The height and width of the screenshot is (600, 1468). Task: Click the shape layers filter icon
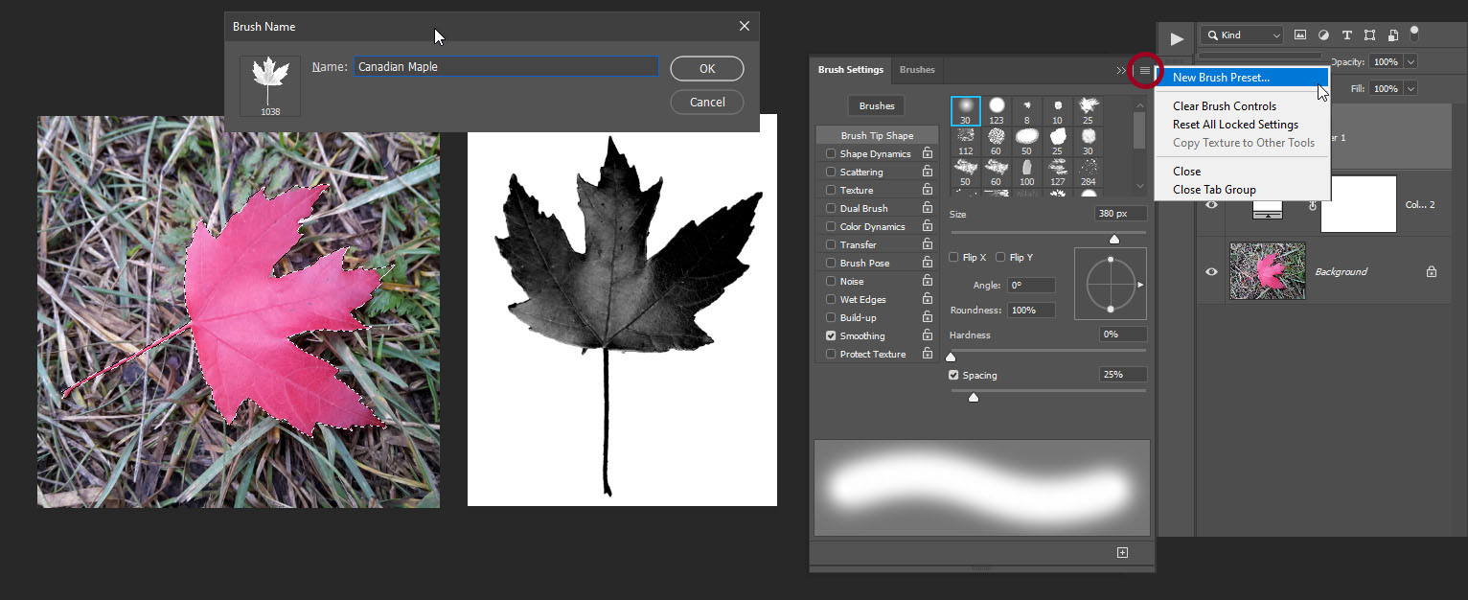1370,35
